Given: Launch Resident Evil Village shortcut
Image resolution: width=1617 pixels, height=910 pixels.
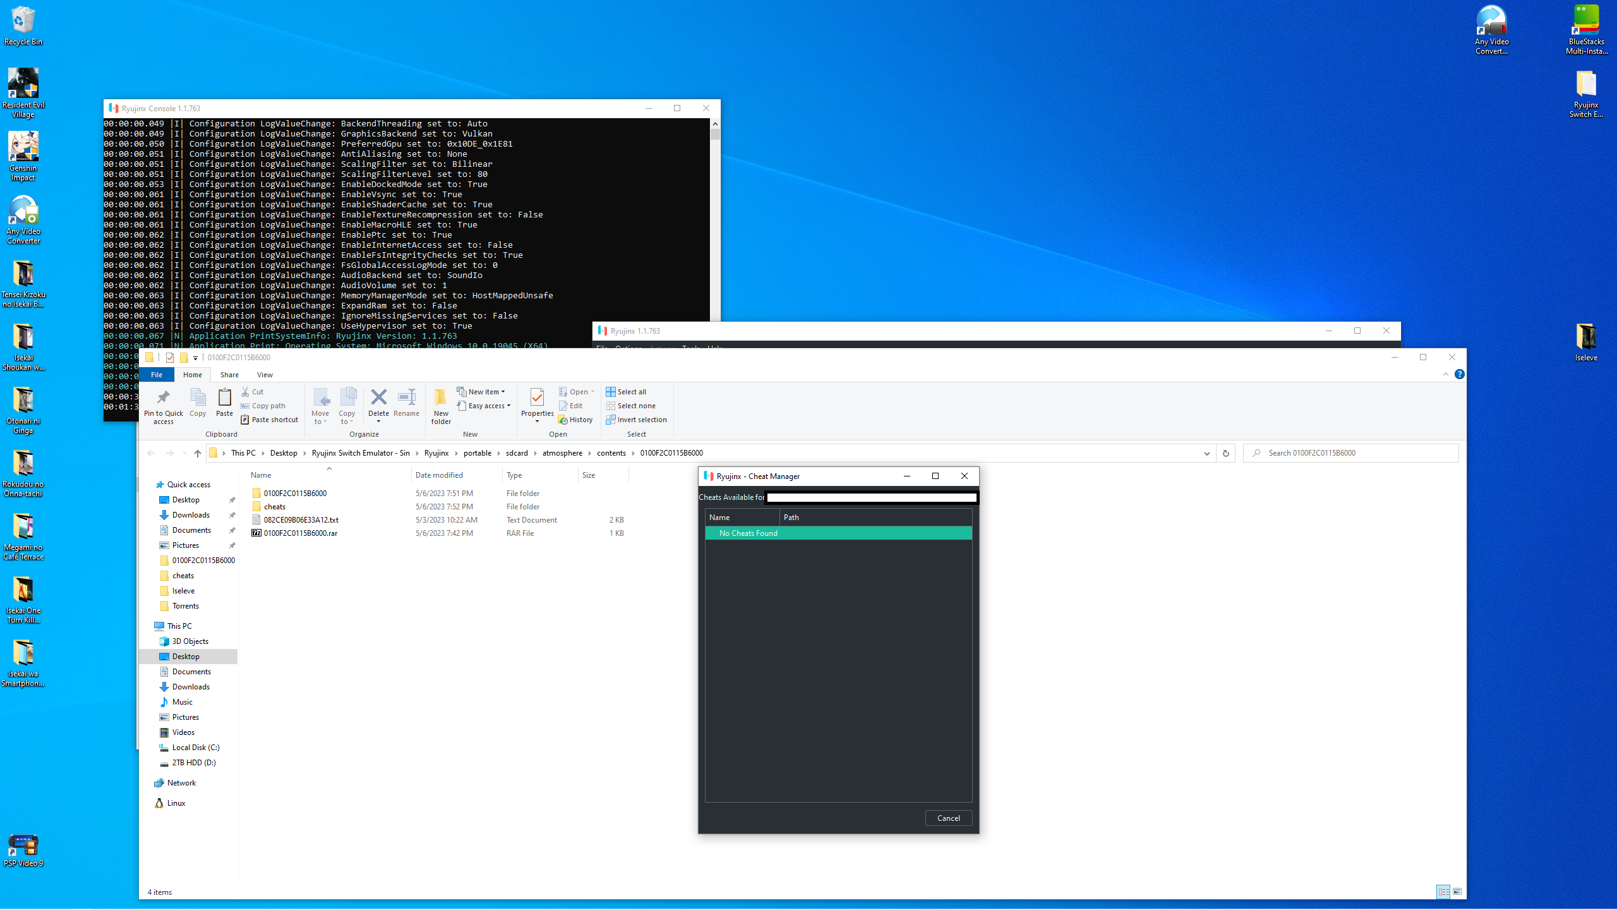Looking at the screenshot, I should (x=23, y=93).
